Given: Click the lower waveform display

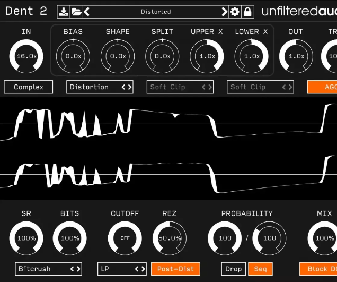Looking at the screenshot, I should click(169, 175).
